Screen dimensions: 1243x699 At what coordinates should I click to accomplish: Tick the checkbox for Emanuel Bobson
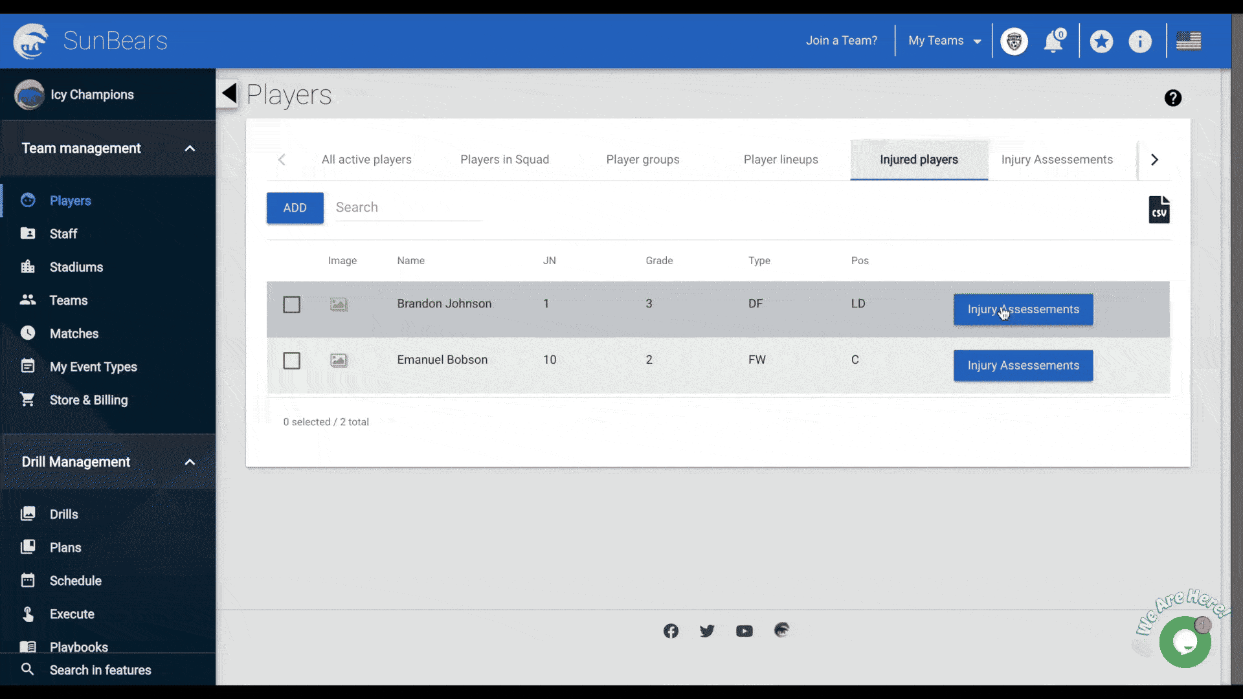(291, 361)
